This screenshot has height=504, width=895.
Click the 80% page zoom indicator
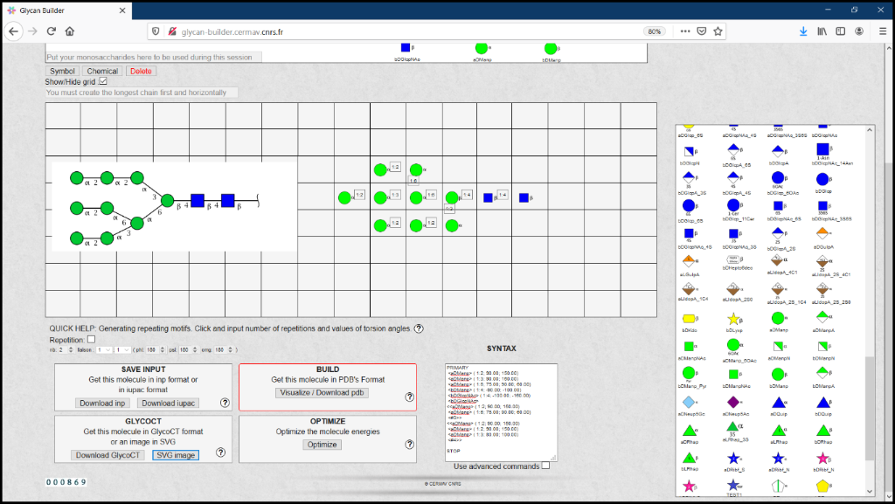pos(653,31)
